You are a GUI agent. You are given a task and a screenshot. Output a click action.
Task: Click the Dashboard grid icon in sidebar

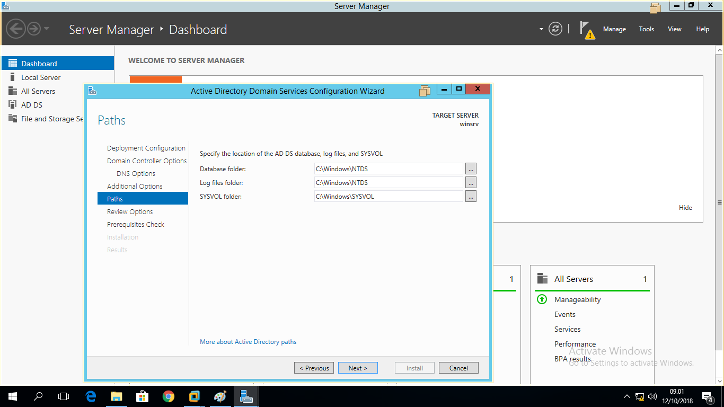click(13, 63)
